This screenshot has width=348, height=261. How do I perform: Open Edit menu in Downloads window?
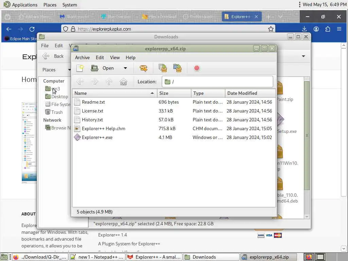58,46
